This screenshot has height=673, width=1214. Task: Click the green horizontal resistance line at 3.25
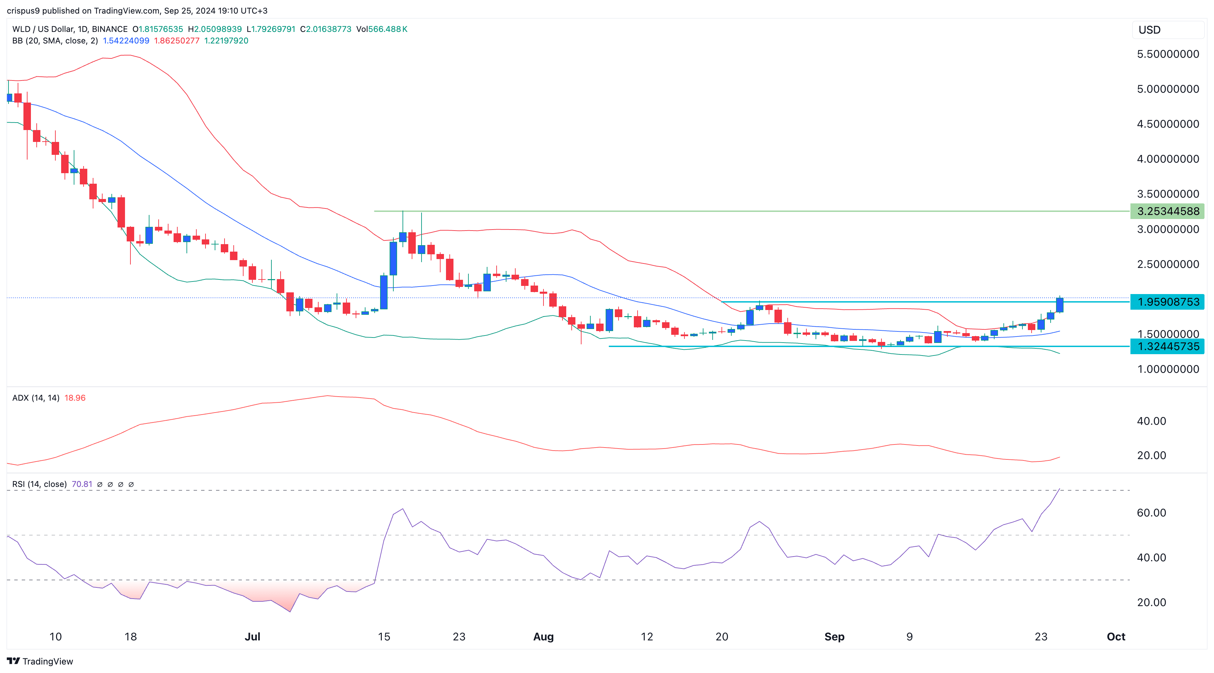coord(752,211)
